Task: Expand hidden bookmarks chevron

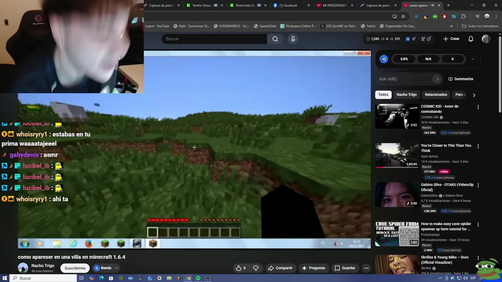Action: pos(451,26)
